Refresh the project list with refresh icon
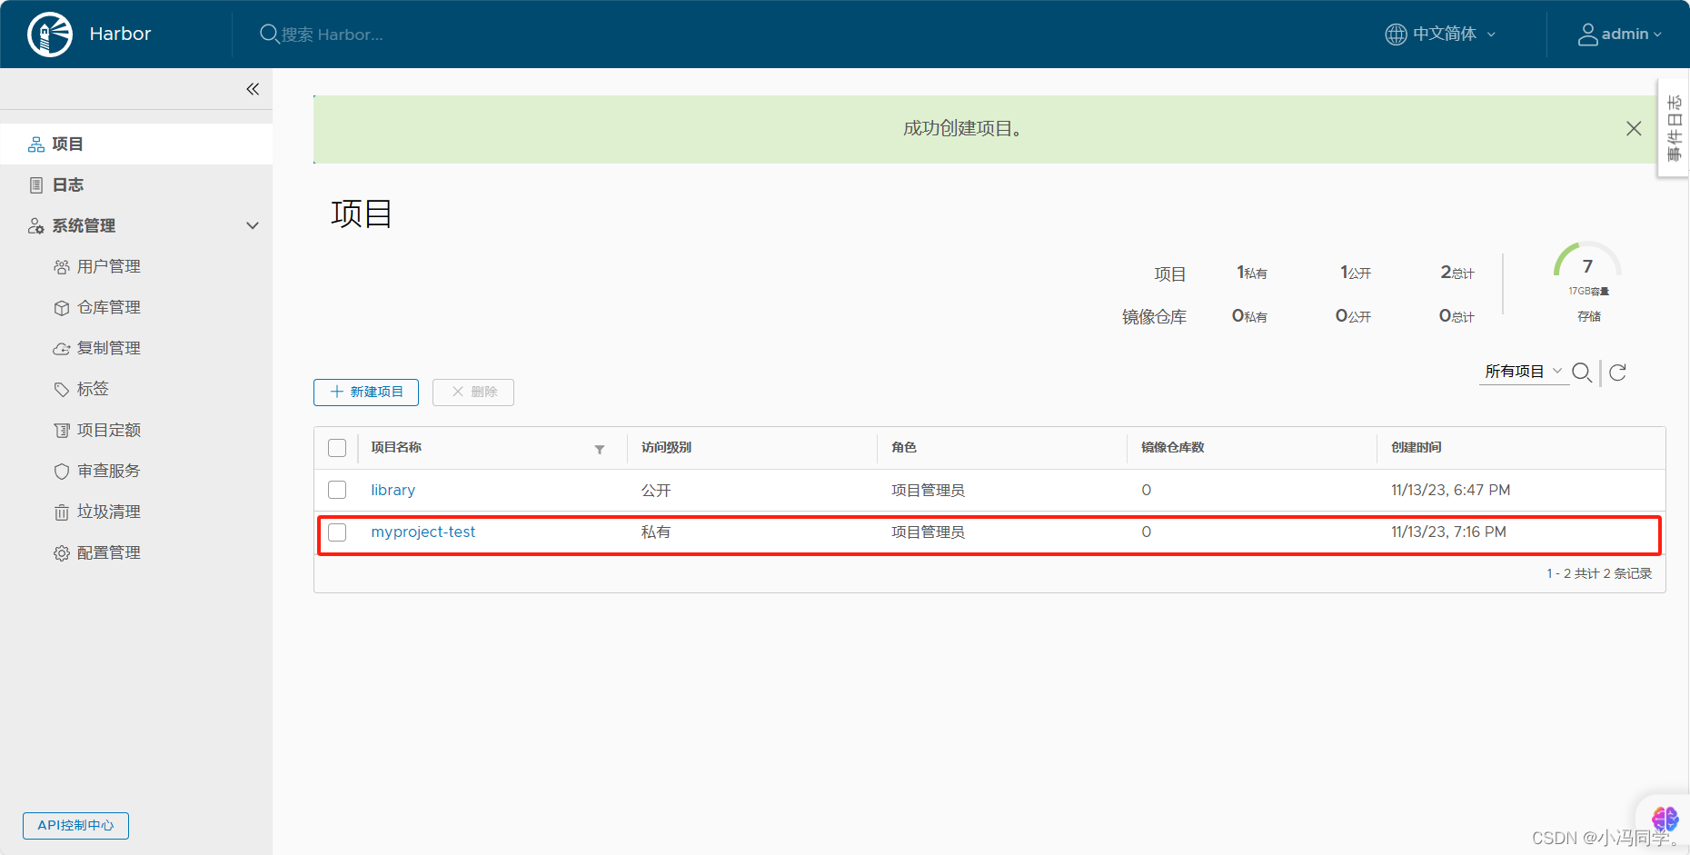The width and height of the screenshot is (1690, 855). tap(1618, 373)
